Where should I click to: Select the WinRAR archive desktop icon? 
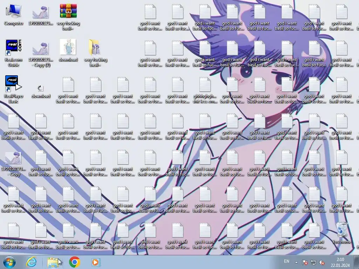[x=68, y=17]
